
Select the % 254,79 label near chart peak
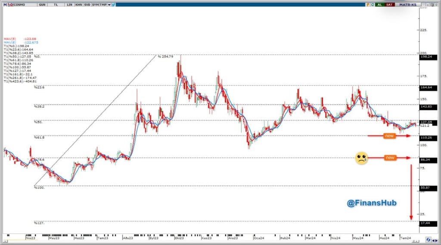pos(166,56)
